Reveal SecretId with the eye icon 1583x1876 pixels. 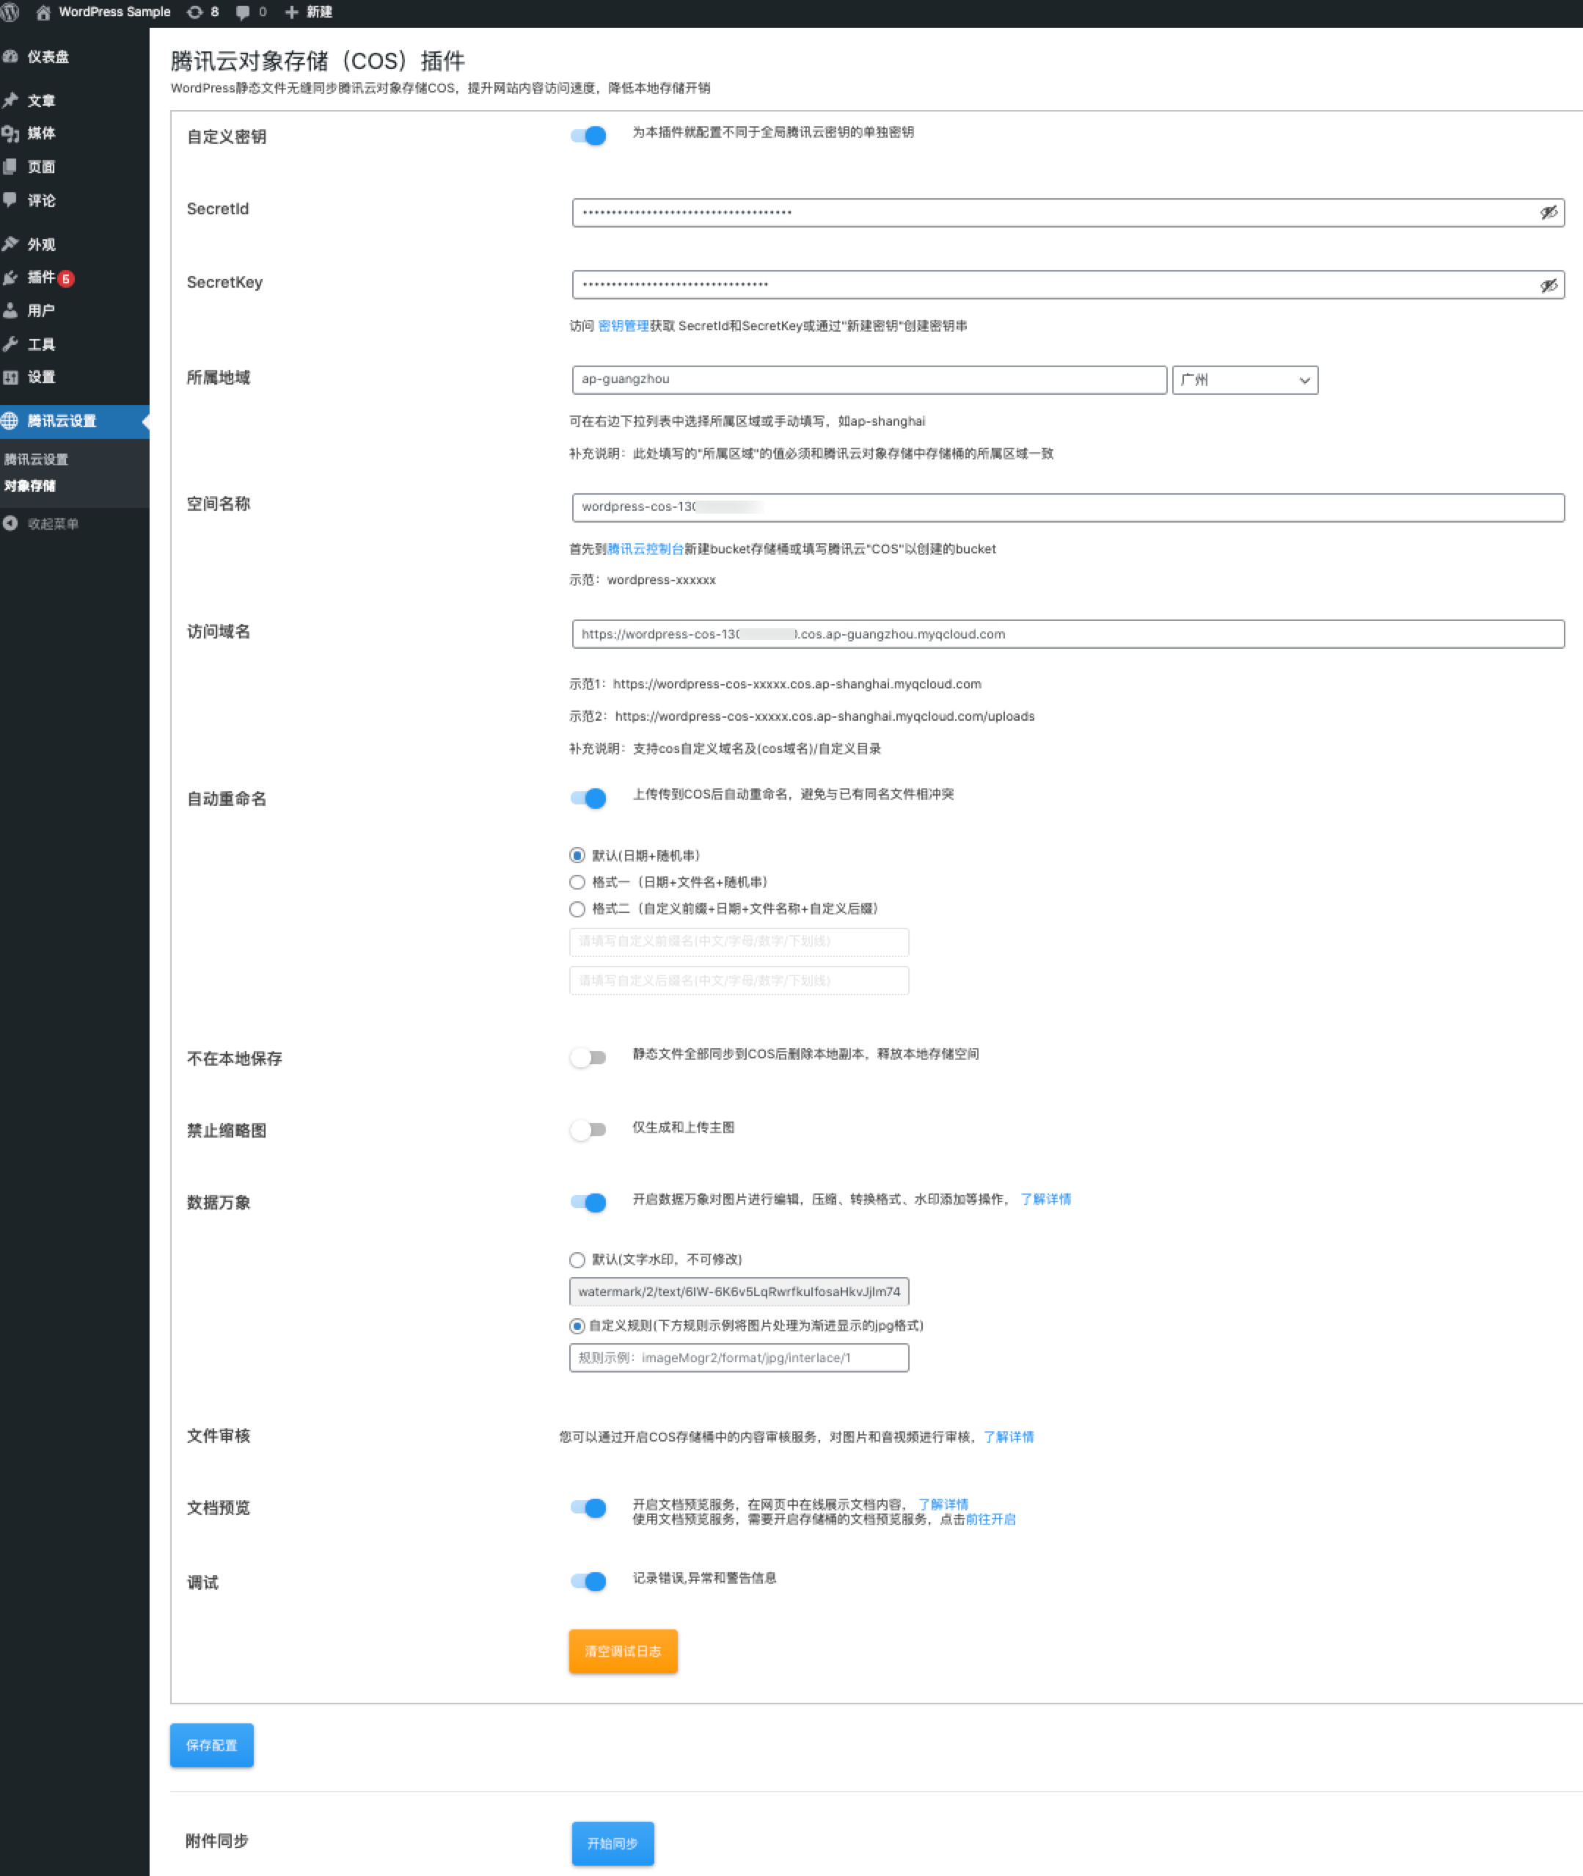(x=1548, y=213)
